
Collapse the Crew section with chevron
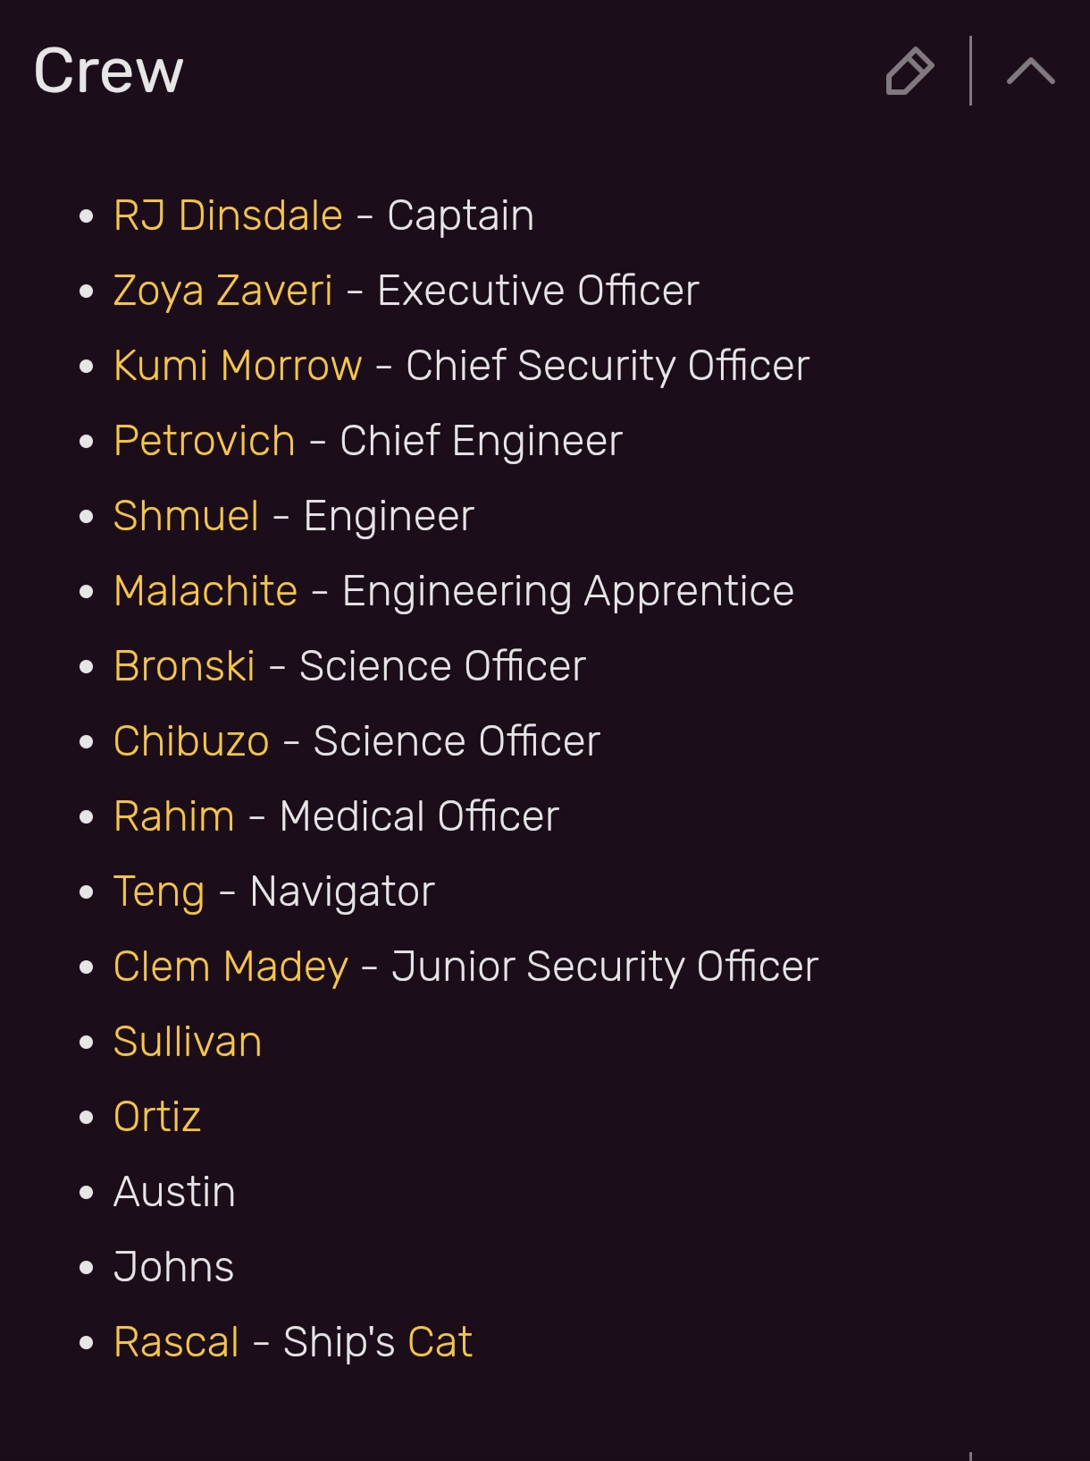(x=1031, y=72)
